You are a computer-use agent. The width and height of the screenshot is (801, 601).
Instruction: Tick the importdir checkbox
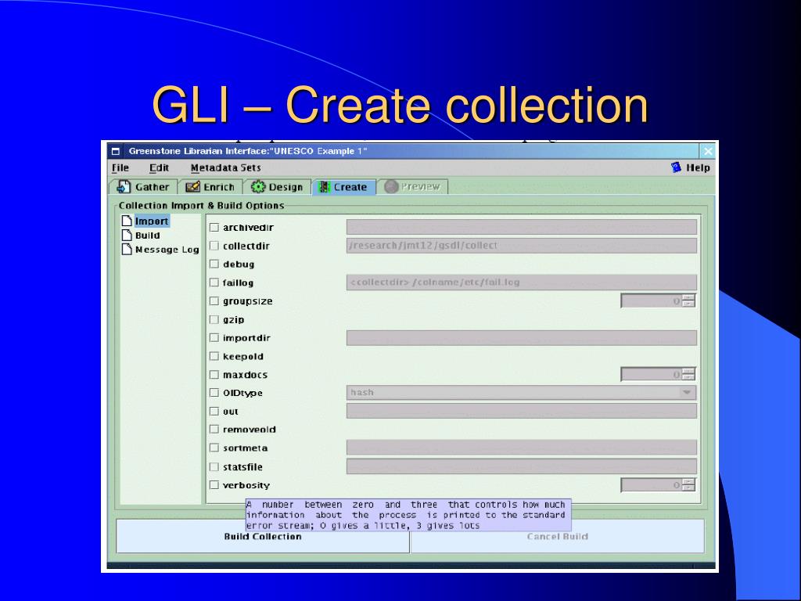click(x=214, y=338)
